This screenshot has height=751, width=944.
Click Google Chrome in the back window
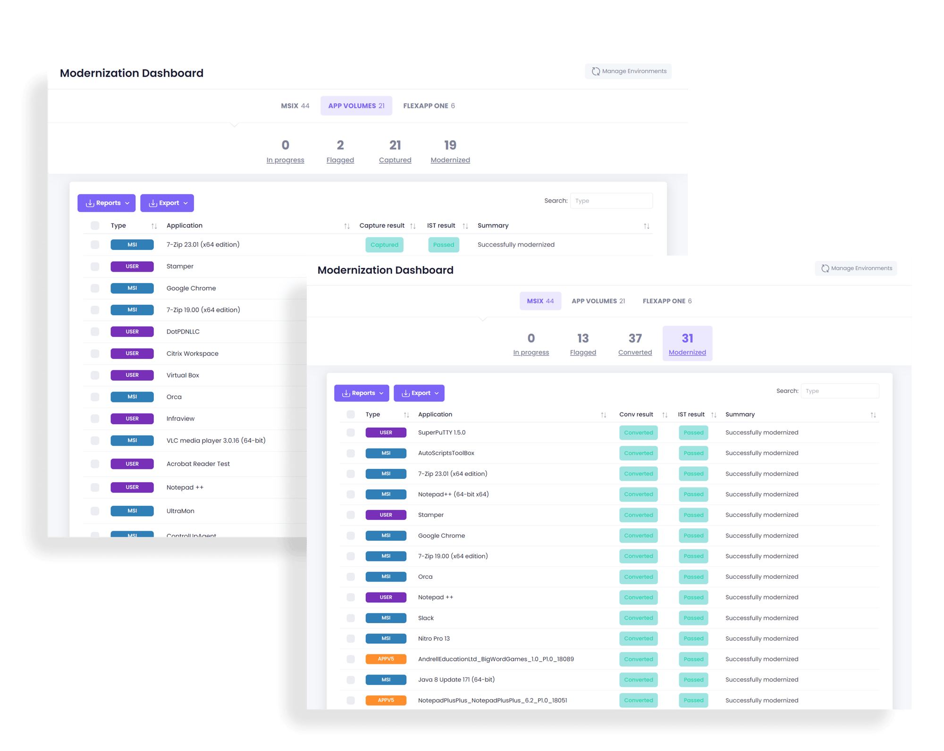click(x=191, y=288)
